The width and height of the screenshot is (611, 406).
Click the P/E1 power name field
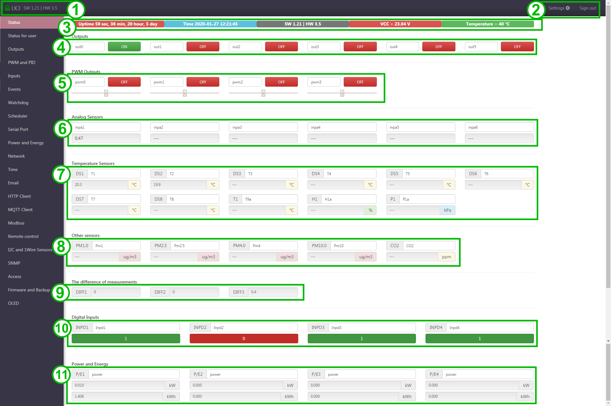point(134,374)
